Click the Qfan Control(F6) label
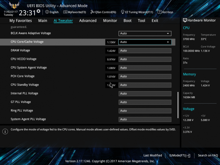The image size is (220, 165). tap(105, 12)
